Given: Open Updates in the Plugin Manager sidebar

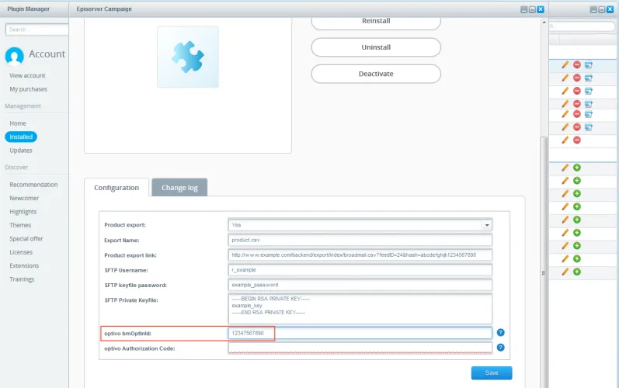Looking at the screenshot, I should 21,151.
